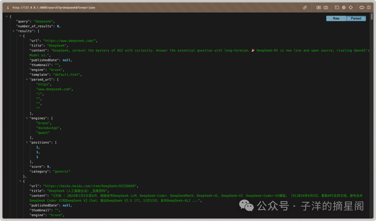The height and width of the screenshot is (221, 376).
Task: Open the terminal console icon
Action: coord(337,8)
